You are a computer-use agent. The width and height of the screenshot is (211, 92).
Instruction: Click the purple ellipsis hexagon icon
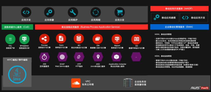[x=136, y=57]
